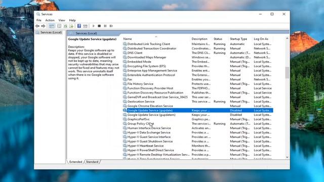Click Services (Local) pane header
324x182 pixels.
pos(86,33)
